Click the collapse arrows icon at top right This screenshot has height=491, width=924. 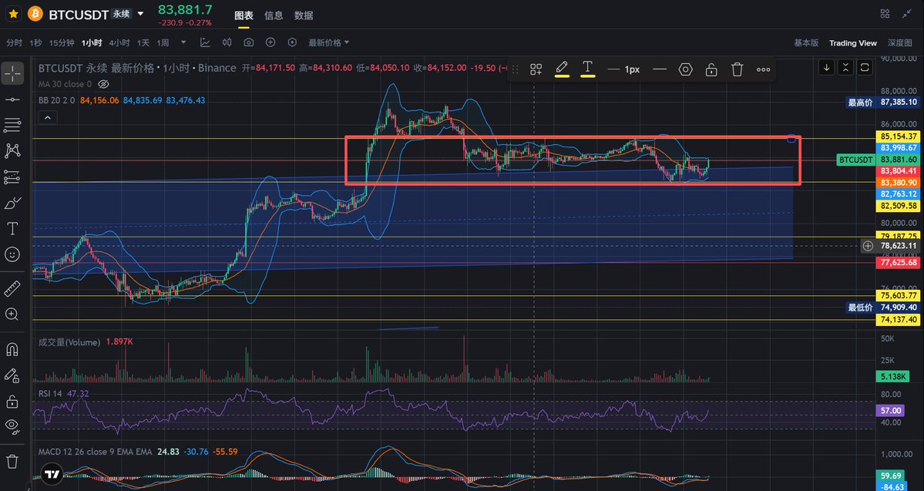tap(907, 14)
